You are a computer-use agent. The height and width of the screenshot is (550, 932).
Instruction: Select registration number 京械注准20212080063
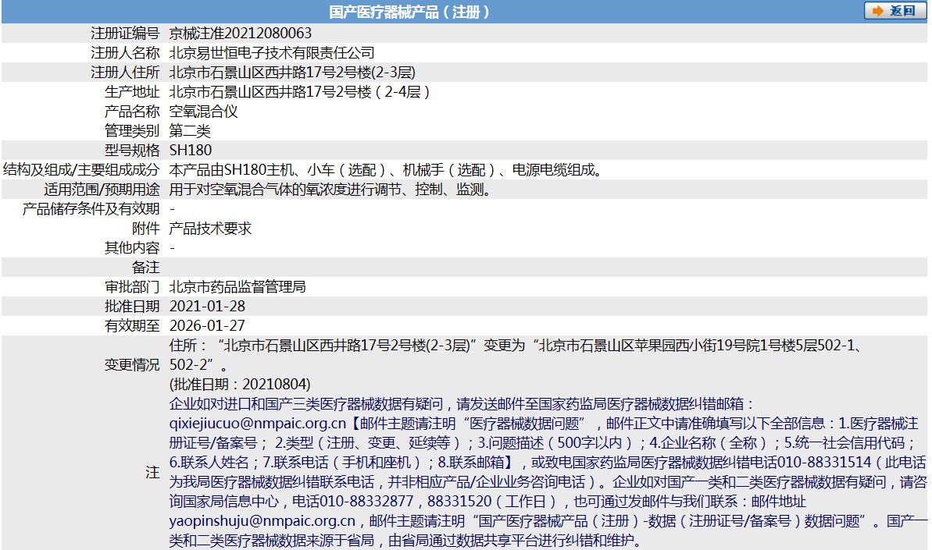tap(240, 34)
